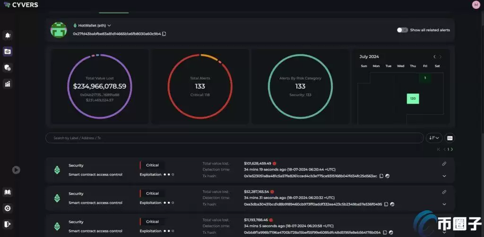Expand the sidebar with the play arrow button

[16, 170]
